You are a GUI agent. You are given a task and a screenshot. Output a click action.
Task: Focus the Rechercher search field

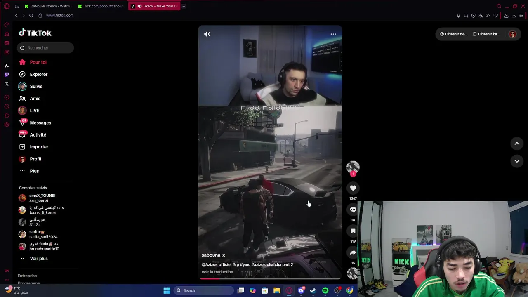[x=45, y=48]
